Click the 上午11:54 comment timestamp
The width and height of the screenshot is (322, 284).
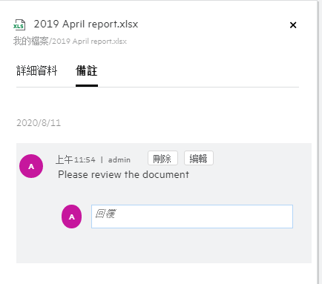pos(76,159)
